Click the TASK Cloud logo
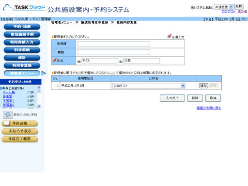 (24, 8)
